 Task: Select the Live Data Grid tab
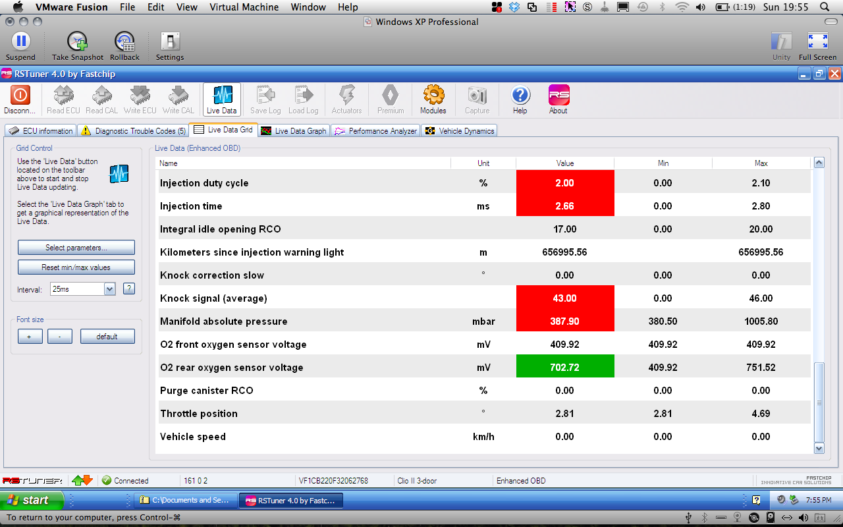[x=223, y=130]
